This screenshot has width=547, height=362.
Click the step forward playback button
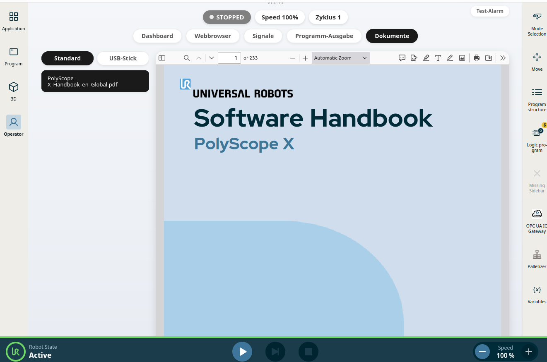tap(275, 352)
